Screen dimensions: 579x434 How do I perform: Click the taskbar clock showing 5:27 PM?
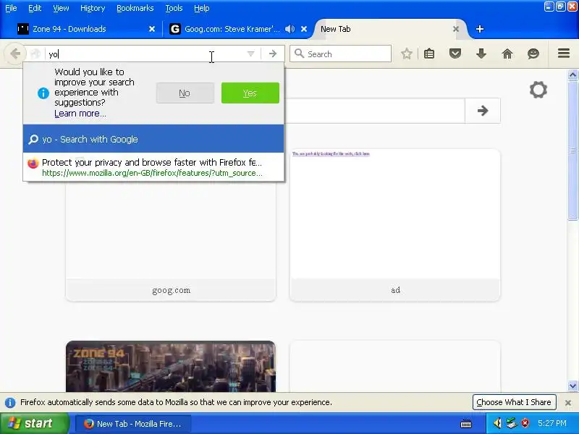pos(552,423)
